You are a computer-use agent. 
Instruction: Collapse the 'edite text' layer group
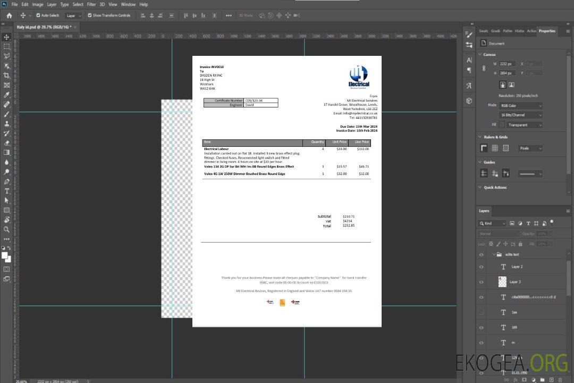[493, 255]
